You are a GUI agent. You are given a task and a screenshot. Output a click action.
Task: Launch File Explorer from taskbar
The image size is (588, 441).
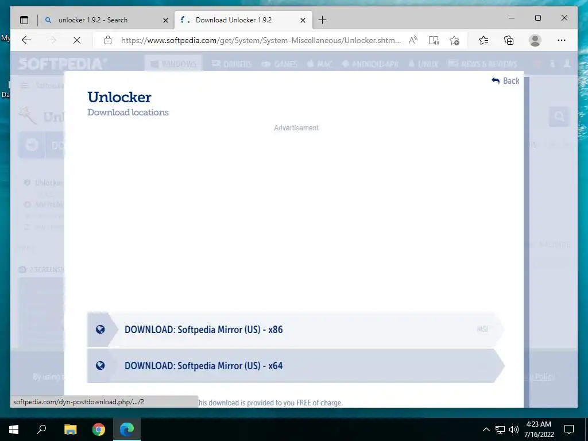point(70,430)
